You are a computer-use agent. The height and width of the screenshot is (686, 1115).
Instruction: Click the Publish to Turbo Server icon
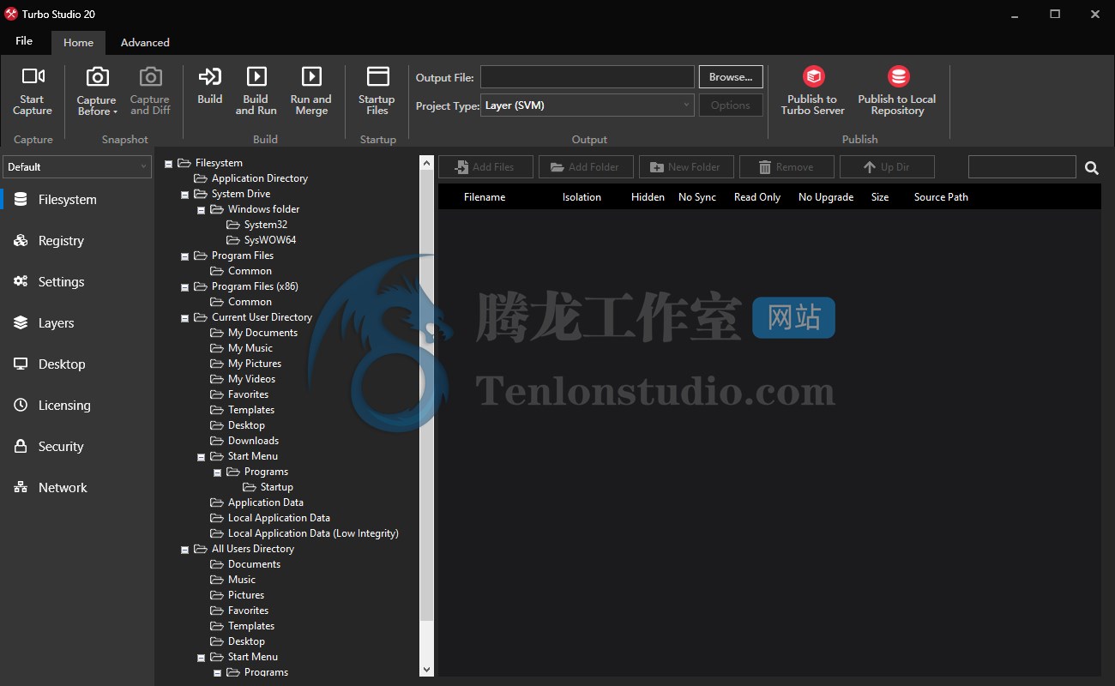point(813,76)
